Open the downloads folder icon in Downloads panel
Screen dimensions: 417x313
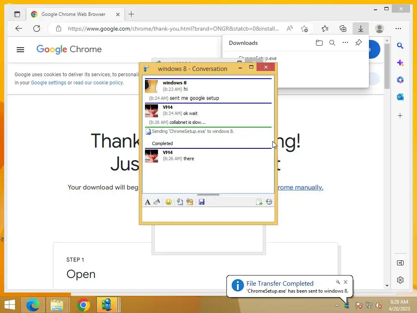tap(319, 43)
